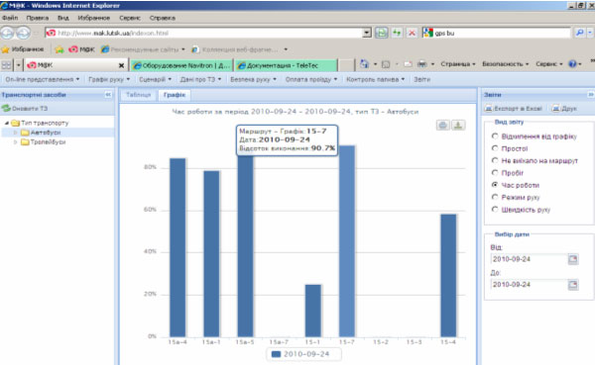
Task: Open the Контроль палива dropdown menu
Action: (x=375, y=79)
